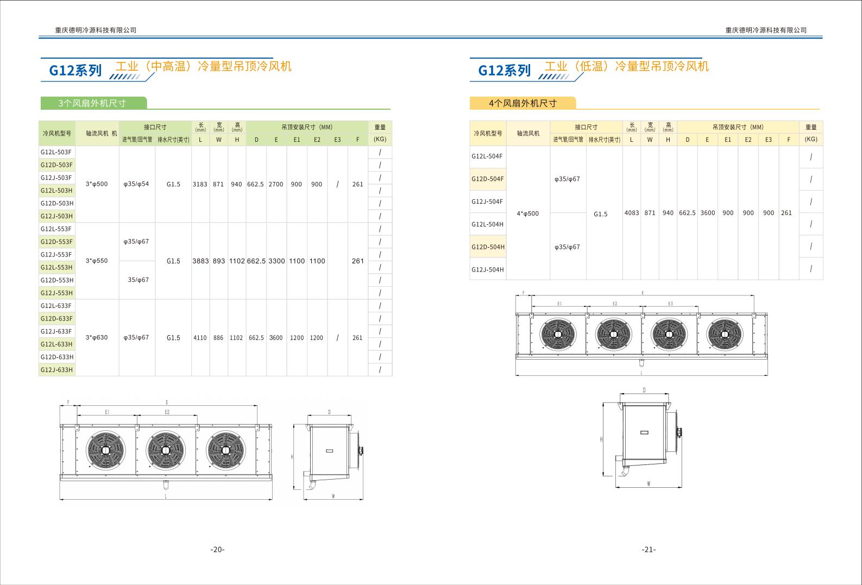Screen dimensions: 862x585
Task: Click the rightmost fan in the three-fan drawing
Action: (226, 451)
